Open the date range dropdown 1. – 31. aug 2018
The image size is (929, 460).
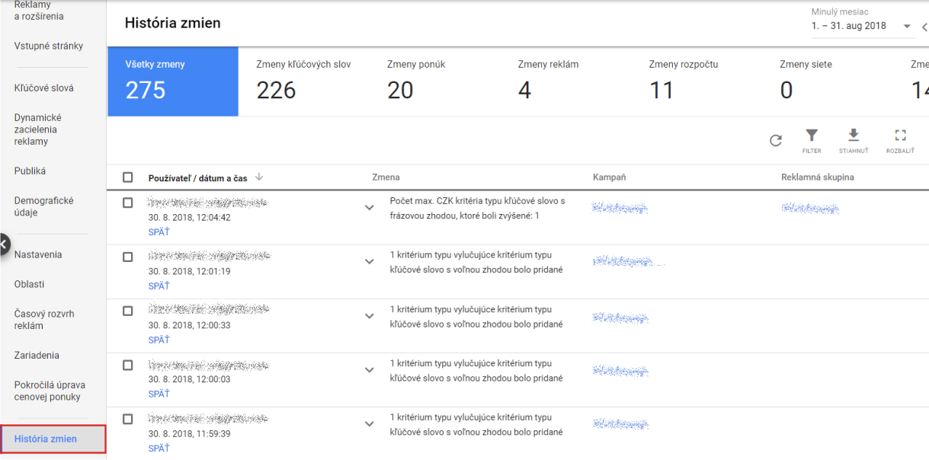862,26
